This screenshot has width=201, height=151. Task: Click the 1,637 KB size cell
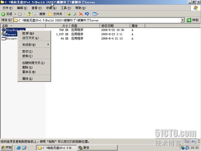click(62, 34)
